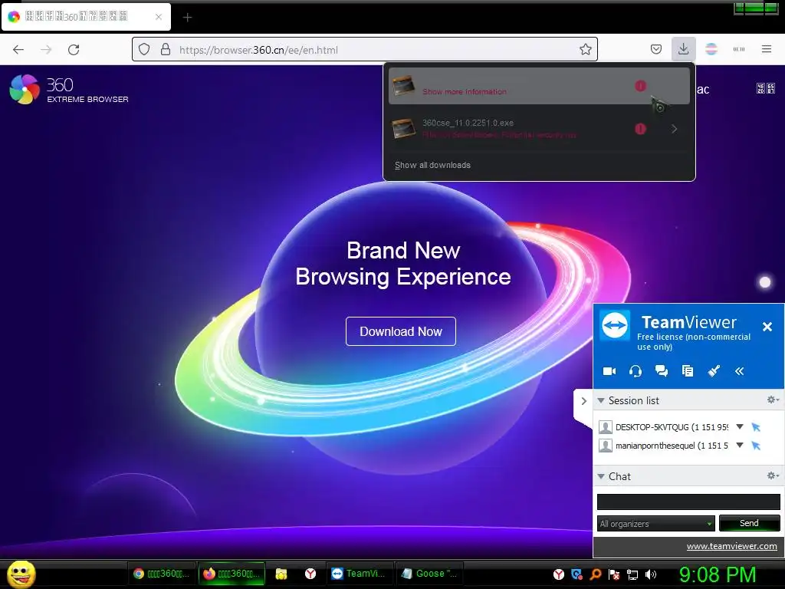Select manianpornthesequel session entry
Viewport: 785px width, 589px height.
point(663,446)
